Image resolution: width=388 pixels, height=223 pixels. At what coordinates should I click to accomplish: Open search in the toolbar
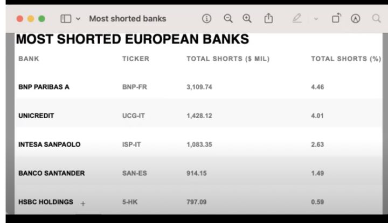tap(376, 18)
